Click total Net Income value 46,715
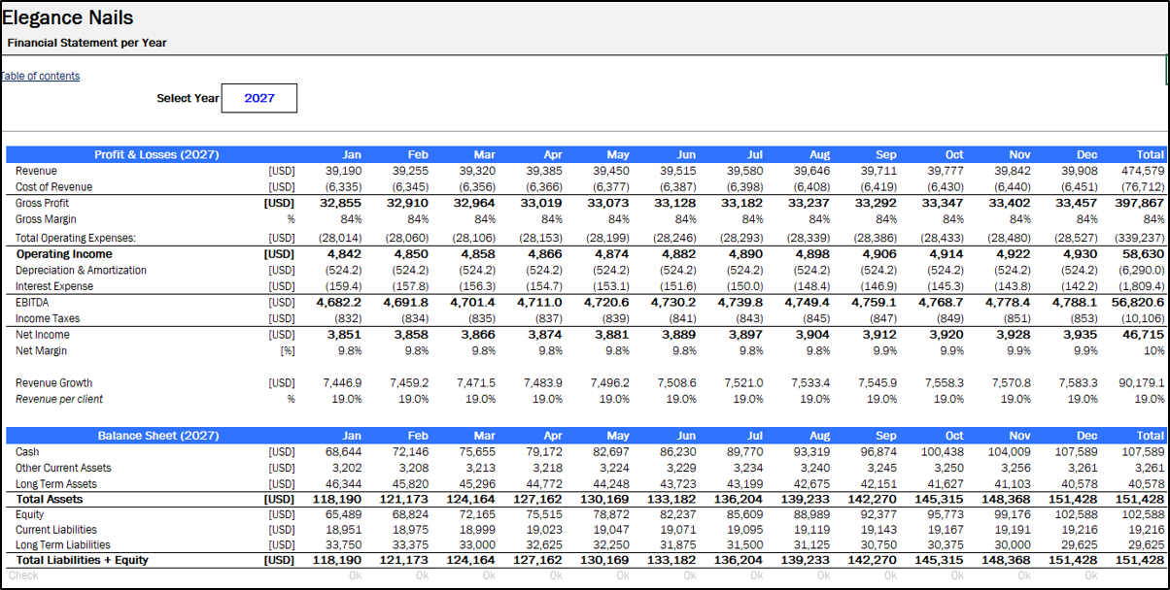 [x=1146, y=335]
